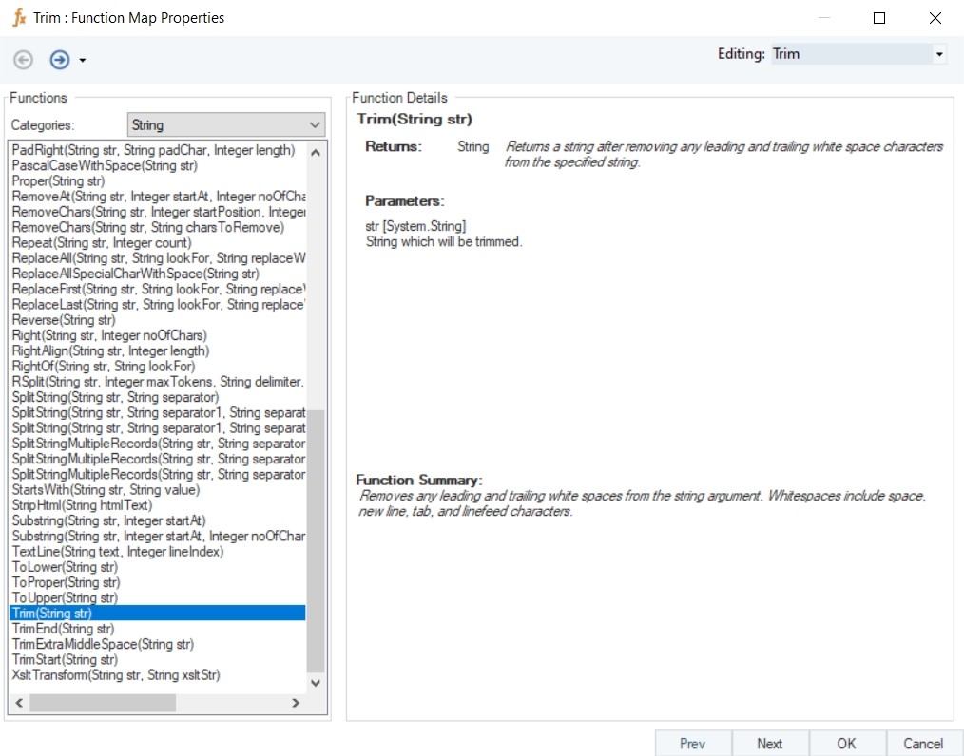This screenshot has height=756, width=964.
Task: Expand the Editing Trim dropdown
Action: click(x=939, y=54)
